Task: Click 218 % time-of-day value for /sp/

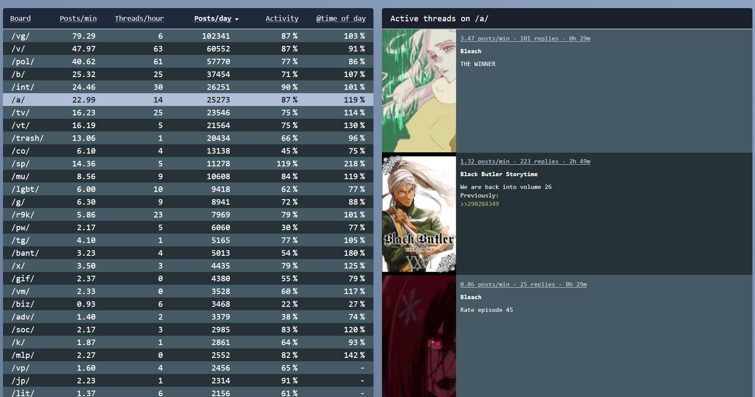Action: pos(354,164)
